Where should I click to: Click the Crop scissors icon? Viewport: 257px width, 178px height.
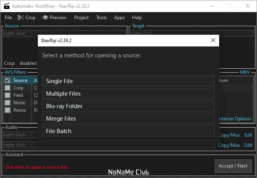[x=20, y=18]
